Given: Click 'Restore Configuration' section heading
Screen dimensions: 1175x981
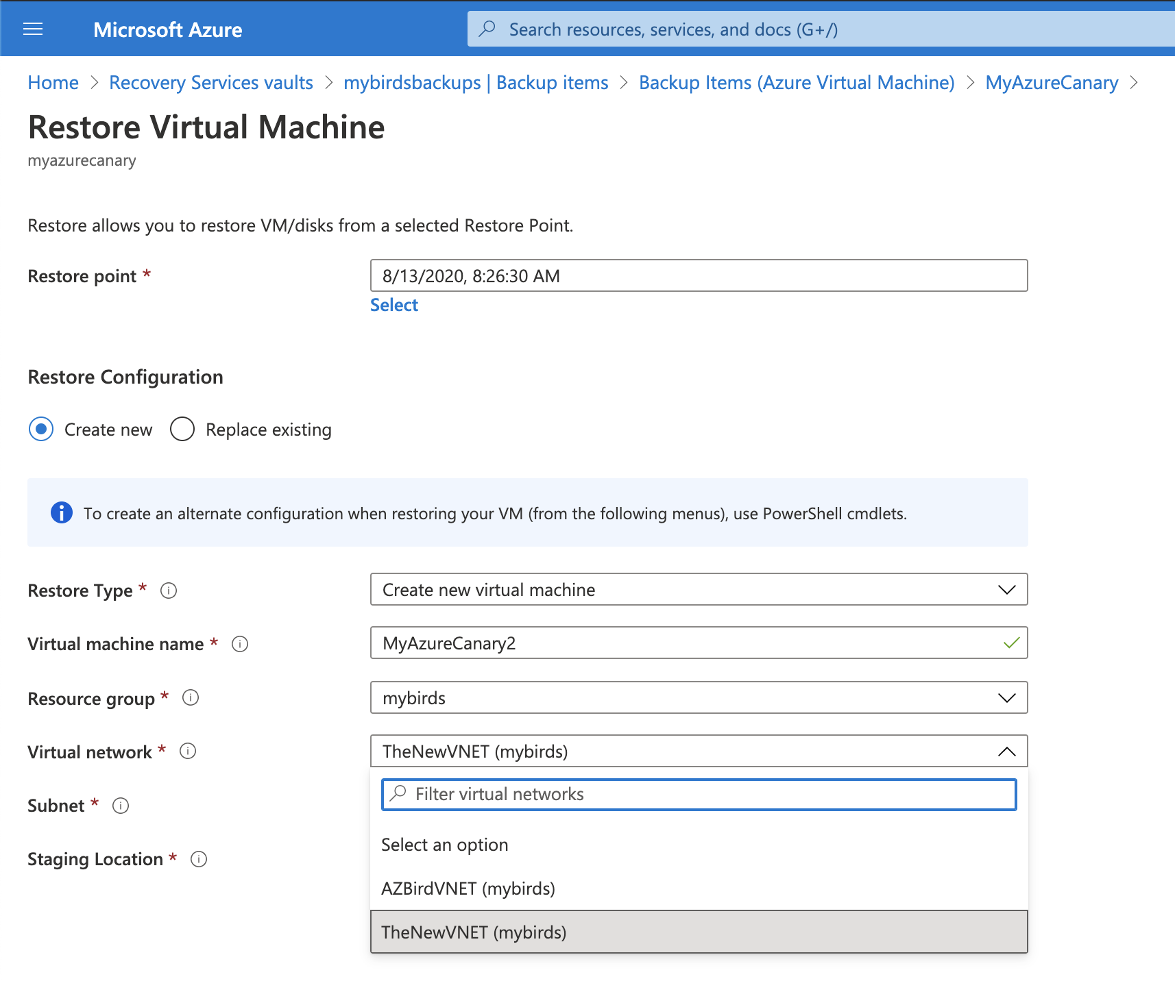Looking at the screenshot, I should tap(125, 377).
